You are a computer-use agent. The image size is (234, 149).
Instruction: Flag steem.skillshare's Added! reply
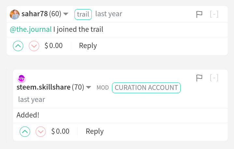199,78
